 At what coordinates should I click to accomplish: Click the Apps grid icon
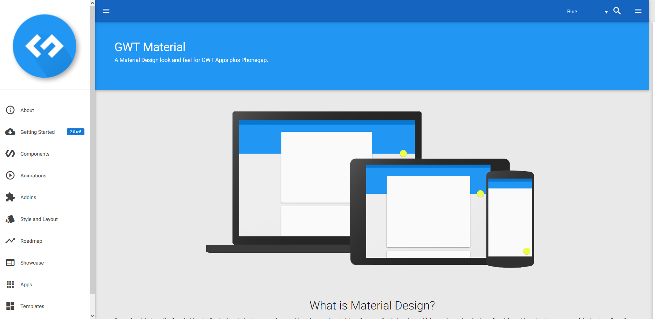point(10,284)
